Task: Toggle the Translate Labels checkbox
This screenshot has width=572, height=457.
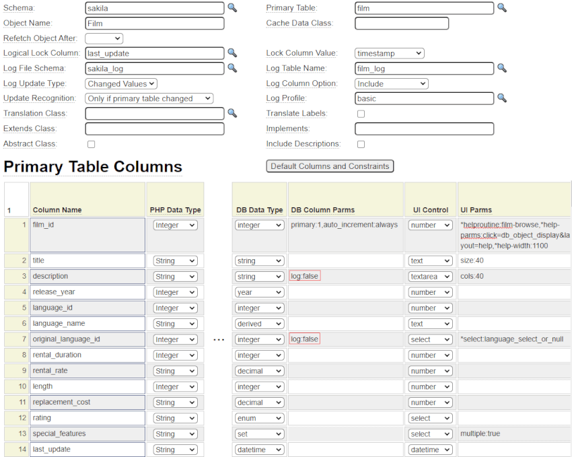Action: (361, 114)
